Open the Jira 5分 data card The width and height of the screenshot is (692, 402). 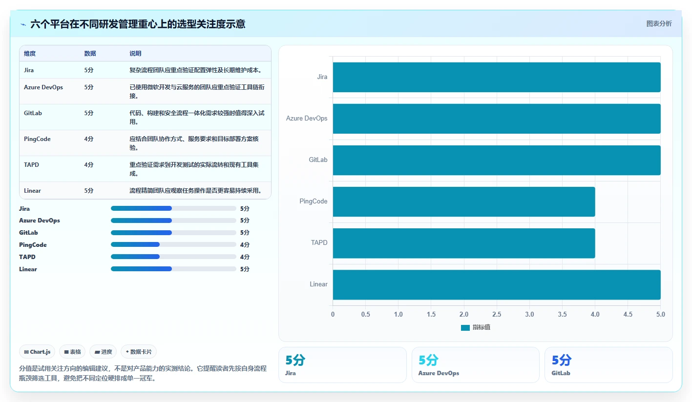tap(342, 365)
